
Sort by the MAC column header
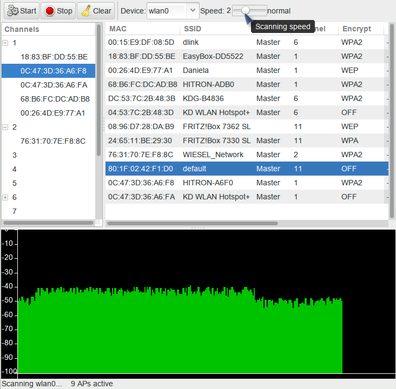[x=142, y=29]
